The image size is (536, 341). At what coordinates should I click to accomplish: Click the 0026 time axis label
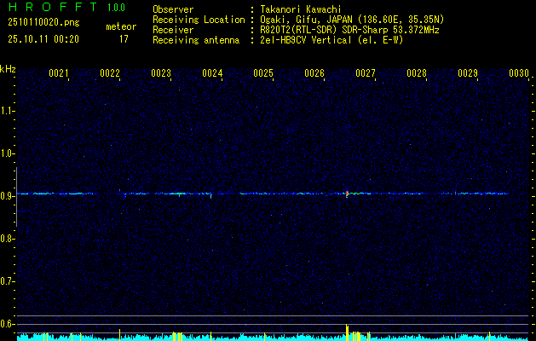314,72
